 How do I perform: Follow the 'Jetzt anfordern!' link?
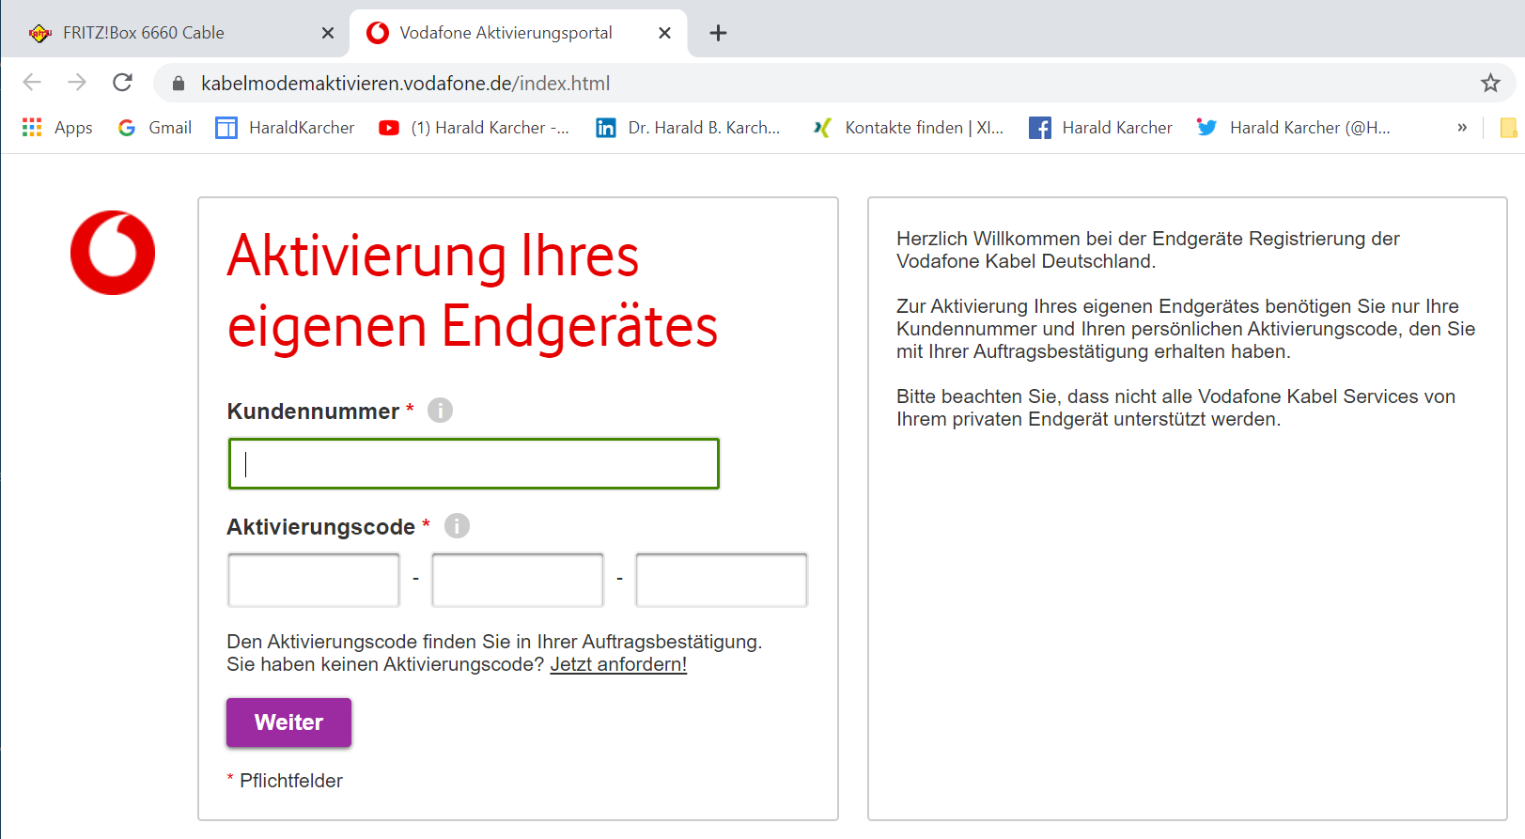(x=618, y=664)
